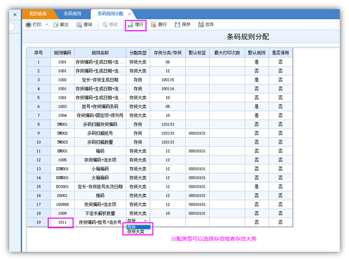Click the 是否停用 column header
The width and height of the screenshot is (349, 261).
[x=281, y=53]
